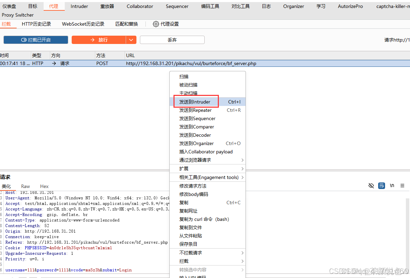This screenshot has width=410, height=278.
Task: Expand 相关工具(Engagement tools) submenu
Action: 208,177
